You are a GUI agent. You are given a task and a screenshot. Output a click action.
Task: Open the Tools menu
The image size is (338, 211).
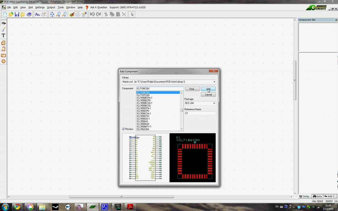pyautogui.click(x=61, y=7)
